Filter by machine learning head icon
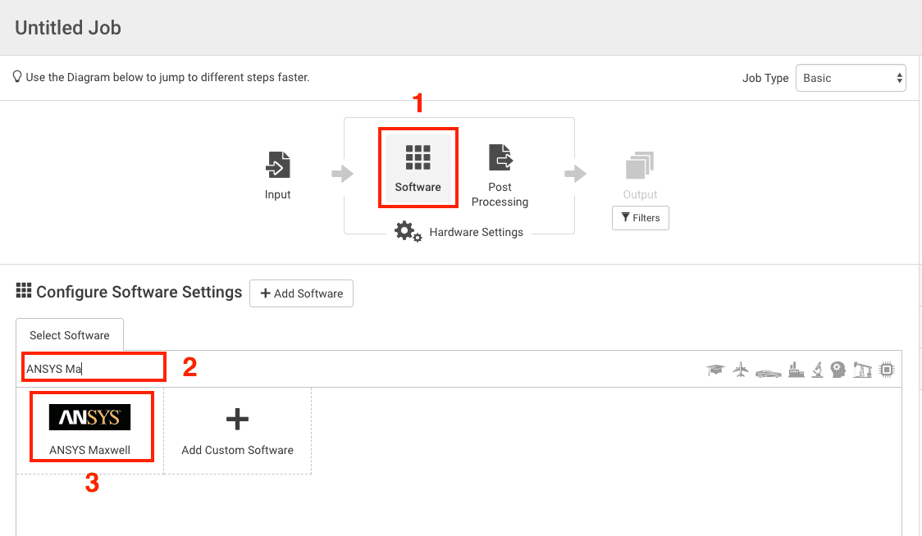Viewport: 922px width, 536px height. [x=838, y=370]
